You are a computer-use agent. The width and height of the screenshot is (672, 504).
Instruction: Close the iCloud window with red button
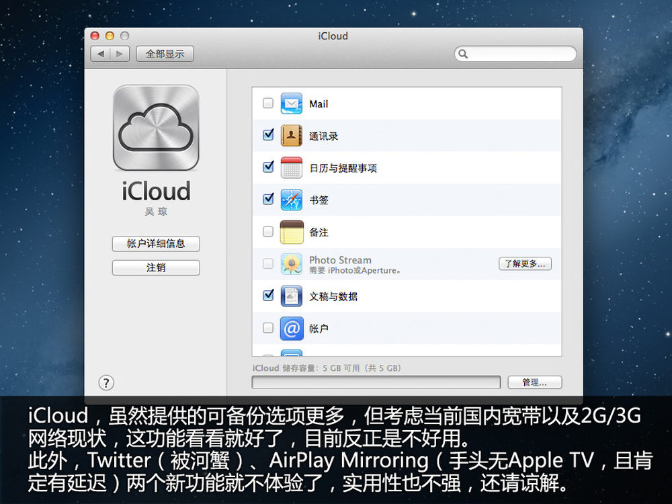pos(95,36)
